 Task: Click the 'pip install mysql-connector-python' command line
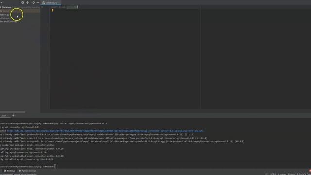[53, 123]
